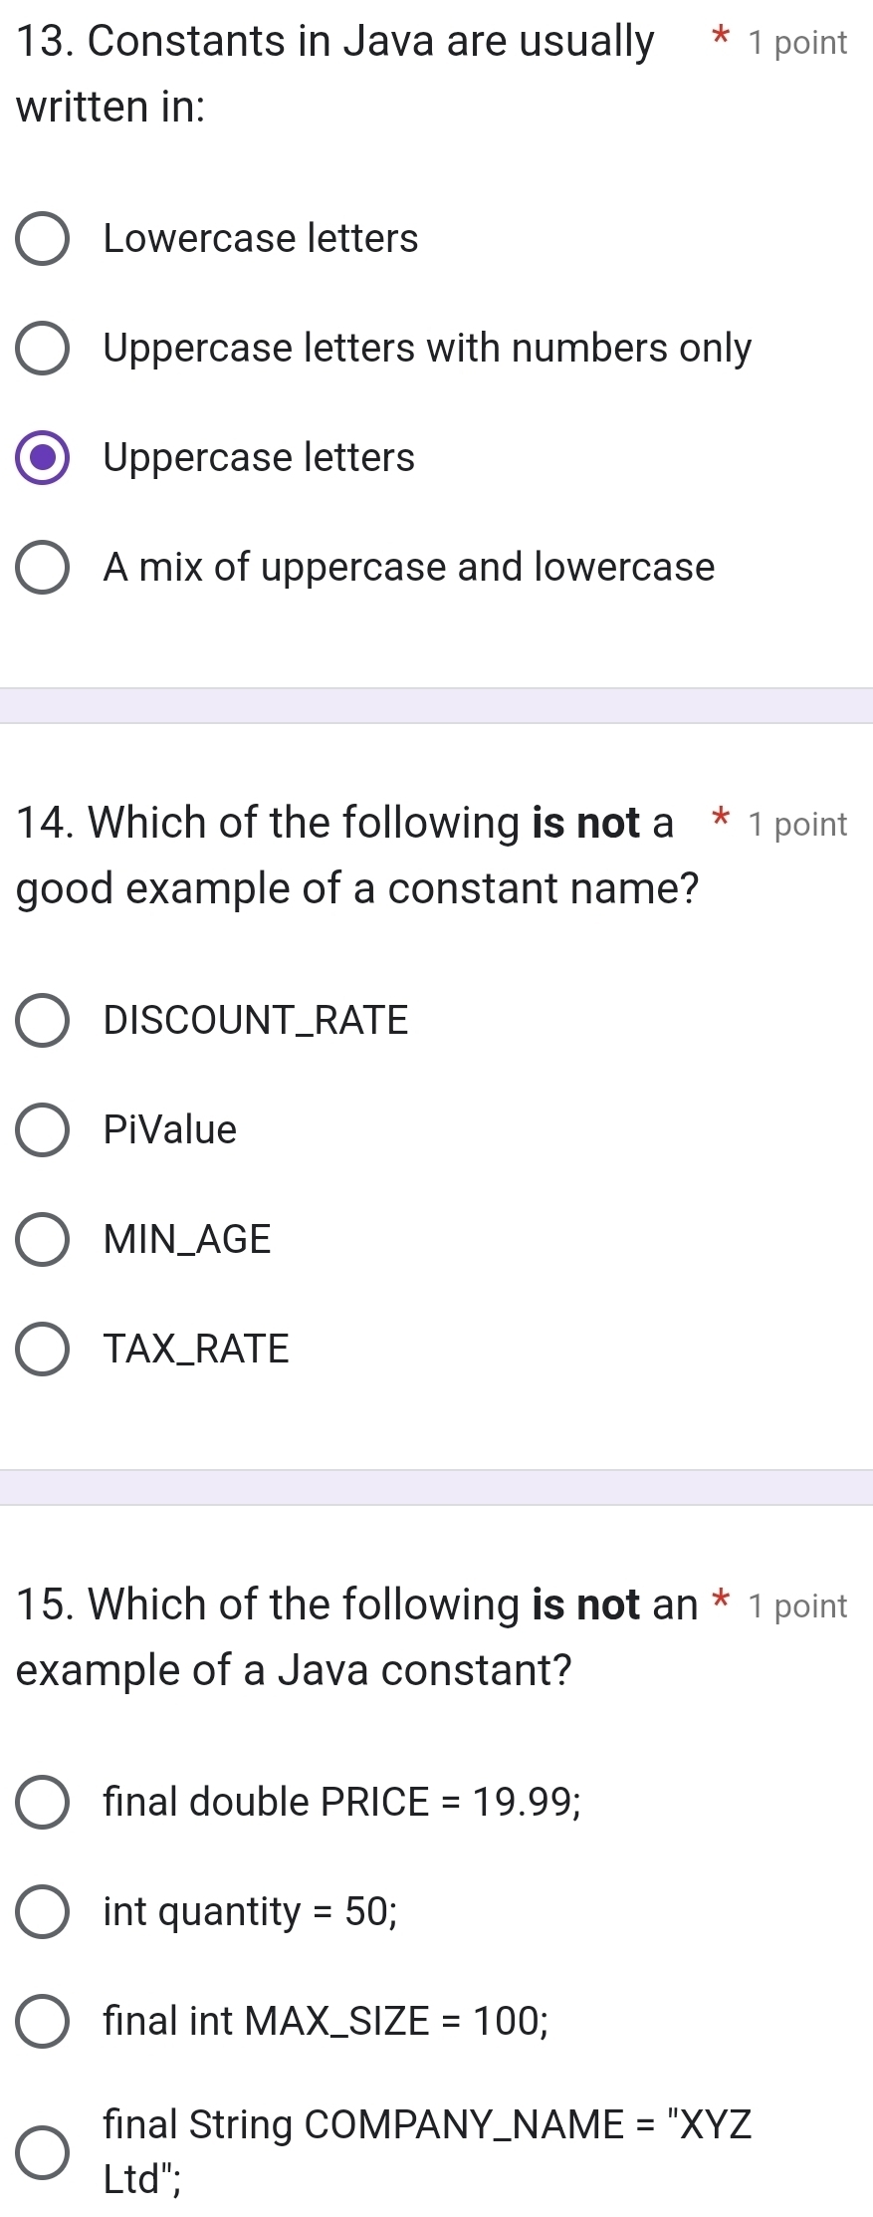
Task: Select the 'Lowercase letters' radio option
Action: (43, 239)
